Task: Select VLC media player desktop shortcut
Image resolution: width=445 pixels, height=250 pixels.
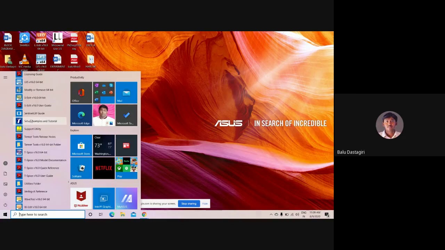Action: pos(24,63)
